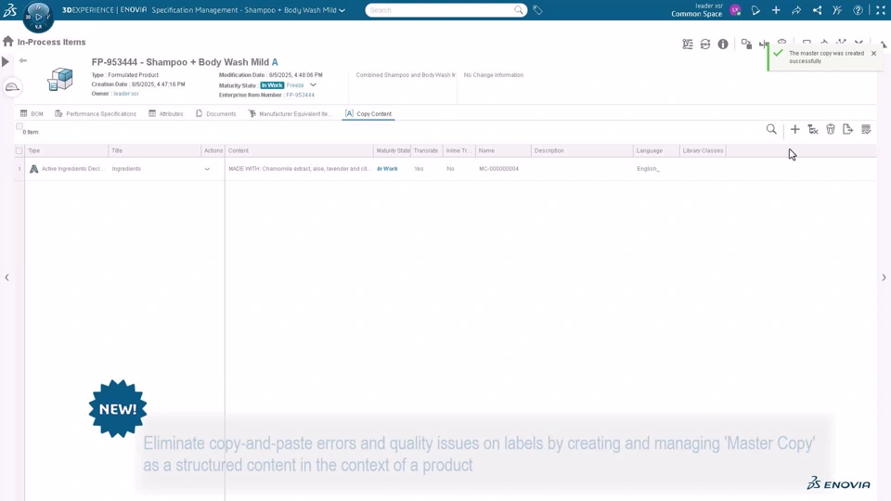The image size is (891, 501).
Task: Click the Active Ingredients row type icon
Action: [x=34, y=169]
